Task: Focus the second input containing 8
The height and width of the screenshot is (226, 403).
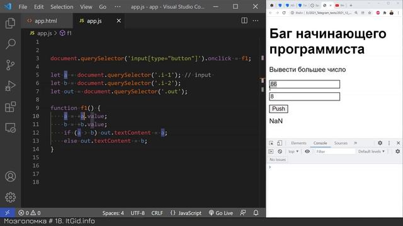Action: (305, 96)
